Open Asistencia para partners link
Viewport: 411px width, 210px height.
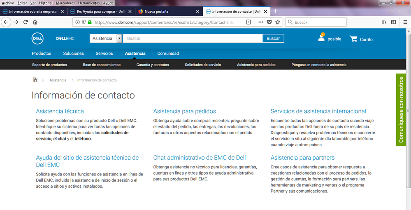coord(302,157)
